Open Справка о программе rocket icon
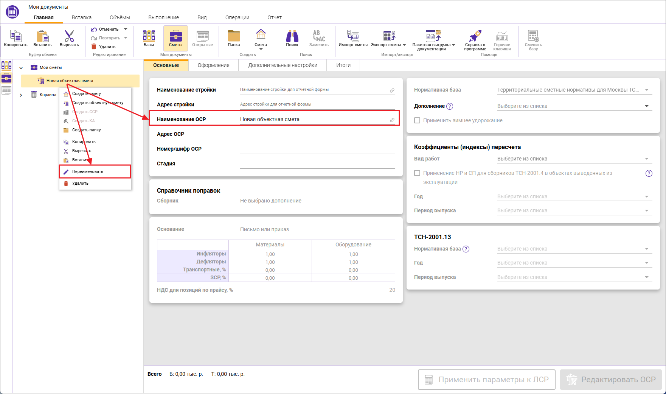Viewport: 666px width, 394px height. [475, 37]
